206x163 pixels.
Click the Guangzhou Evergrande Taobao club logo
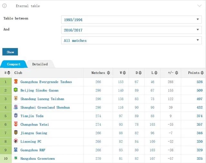[16, 82]
